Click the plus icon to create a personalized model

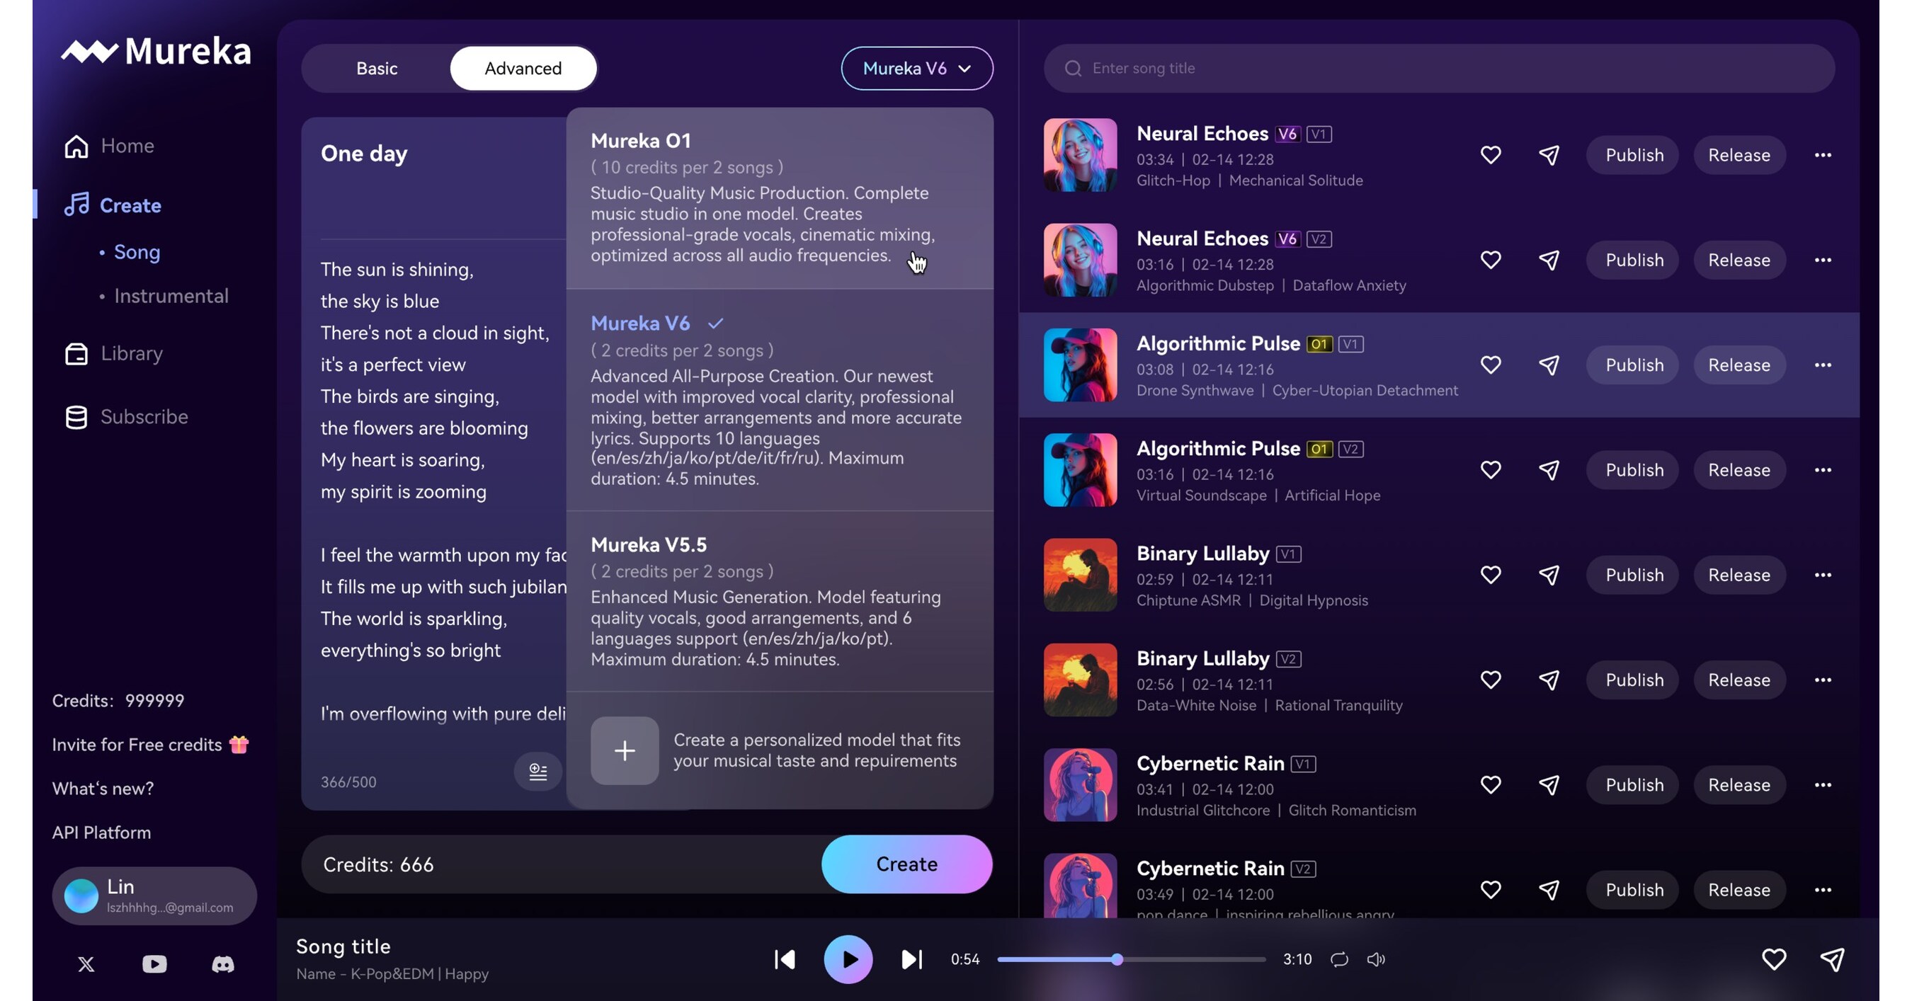click(x=624, y=751)
